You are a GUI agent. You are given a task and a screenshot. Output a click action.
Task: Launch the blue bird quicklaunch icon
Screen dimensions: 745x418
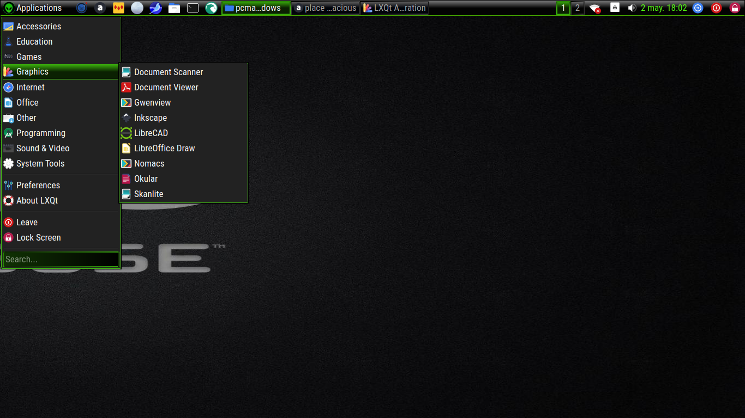coord(155,8)
